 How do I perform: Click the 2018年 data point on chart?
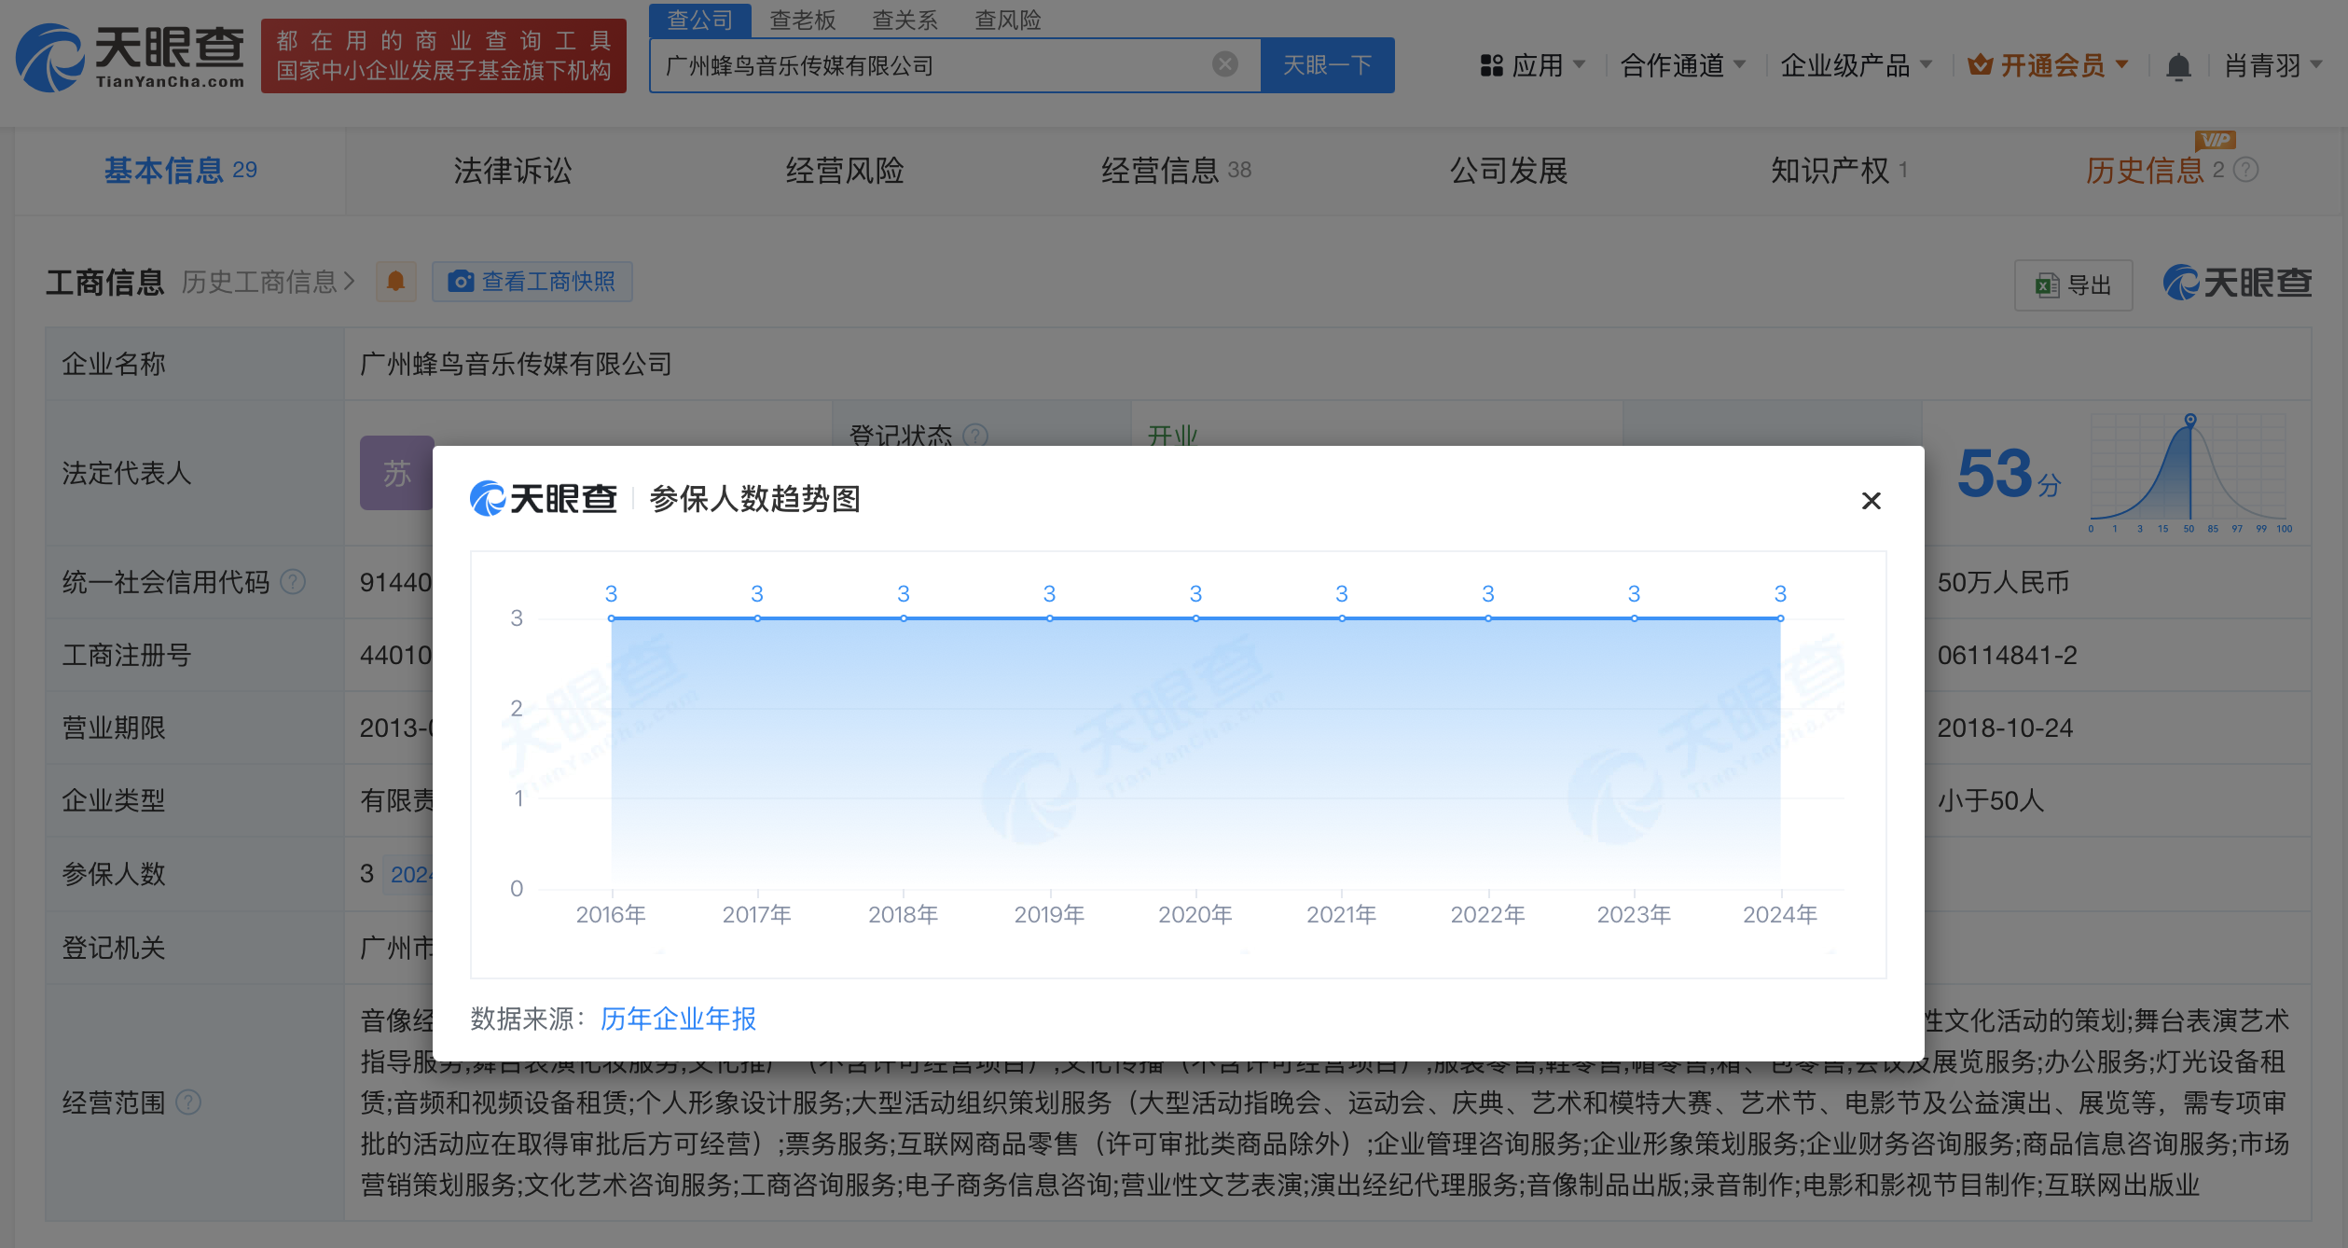[904, 618]
